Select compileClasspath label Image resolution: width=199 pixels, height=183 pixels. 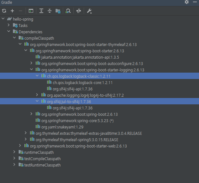(x=39, y=38)
